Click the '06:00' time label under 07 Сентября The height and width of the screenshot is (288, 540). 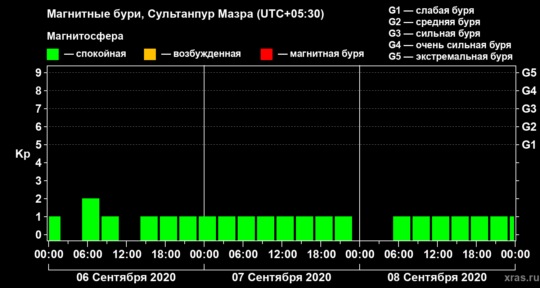pos(243,255)
